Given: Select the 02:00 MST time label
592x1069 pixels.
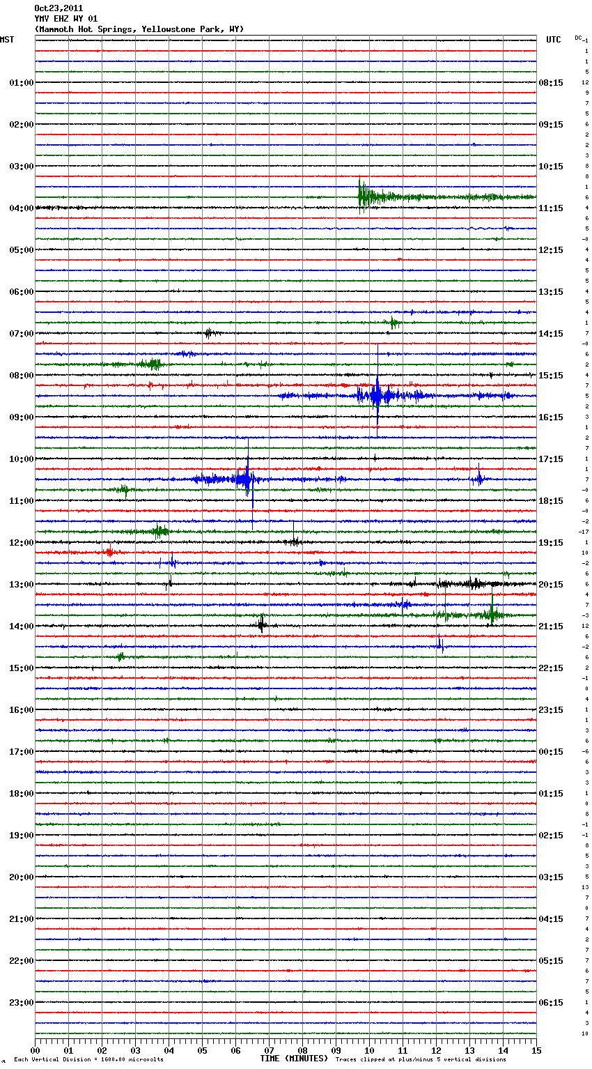Looking at the screenshot, I should pos(21,124).
